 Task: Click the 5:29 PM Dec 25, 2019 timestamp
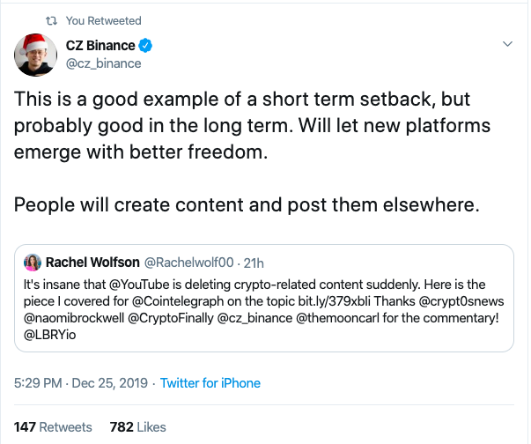[x=81, y=383]
